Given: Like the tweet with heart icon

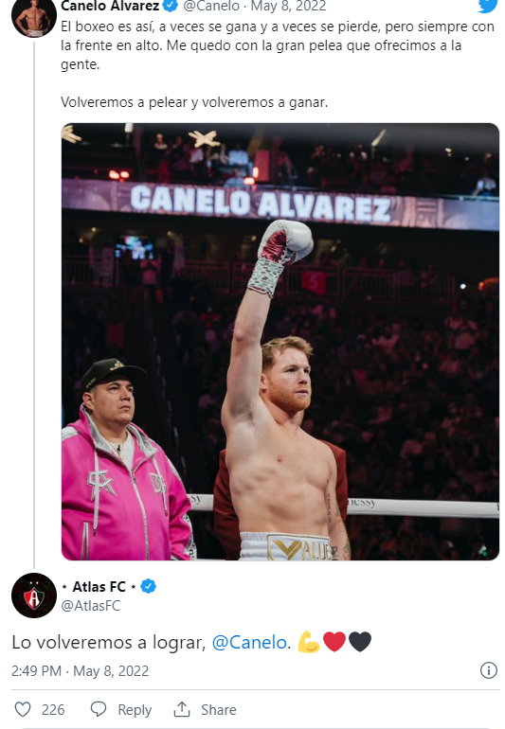Looking at the screenshot, I should click(23, 709).
